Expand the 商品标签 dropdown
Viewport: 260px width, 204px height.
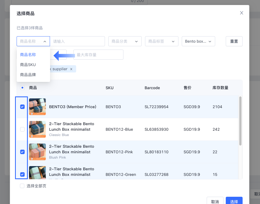162,41
